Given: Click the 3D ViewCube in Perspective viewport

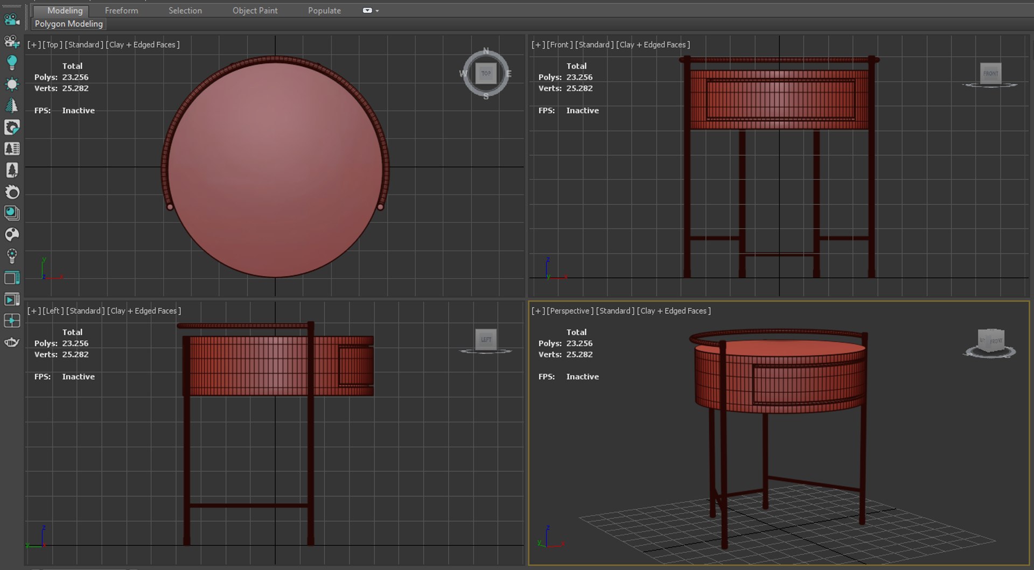Looking at the screenshot, I should point(990,341).
